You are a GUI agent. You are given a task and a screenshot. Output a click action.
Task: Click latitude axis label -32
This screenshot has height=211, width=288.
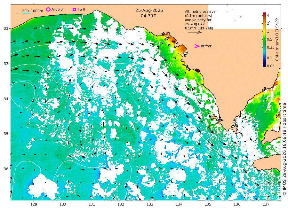[6, 28]
